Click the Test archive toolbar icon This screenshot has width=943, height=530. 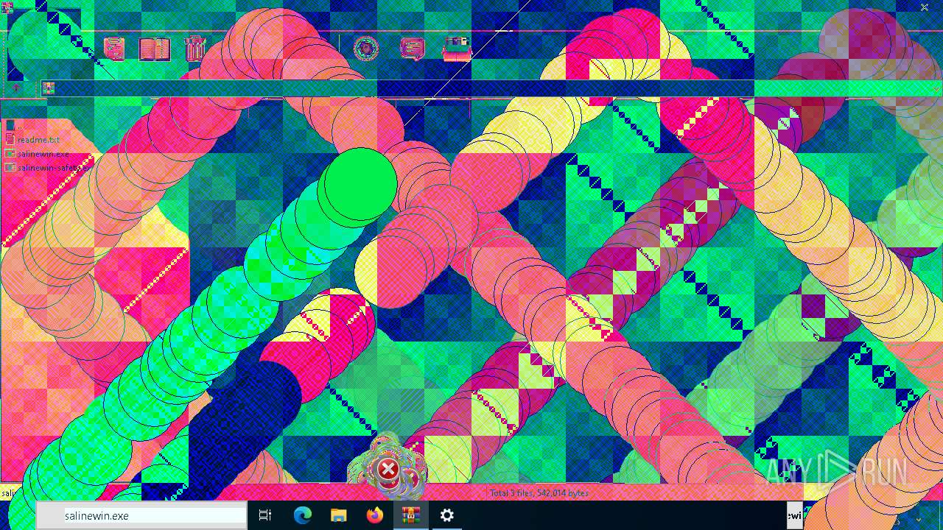pos(114,49)
